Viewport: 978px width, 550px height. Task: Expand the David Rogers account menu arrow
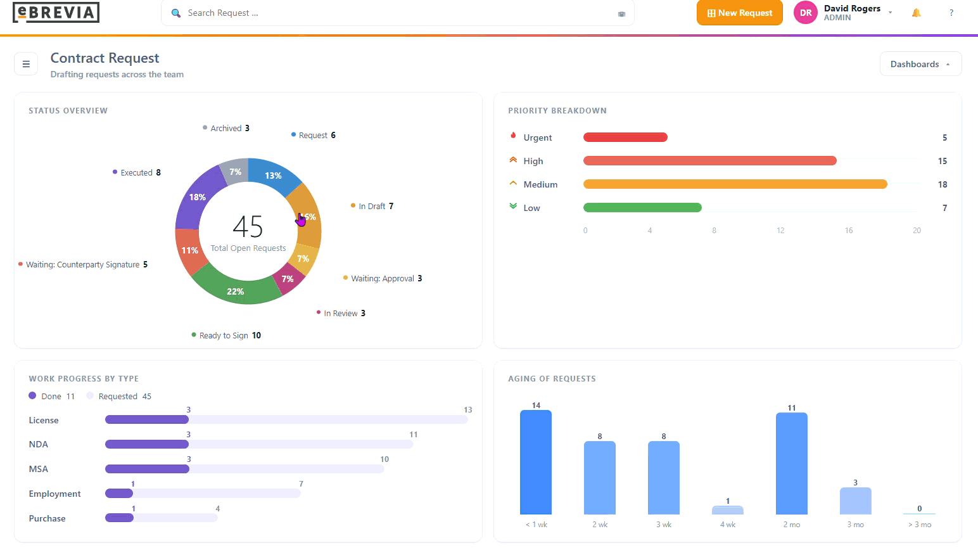(890, 13)
